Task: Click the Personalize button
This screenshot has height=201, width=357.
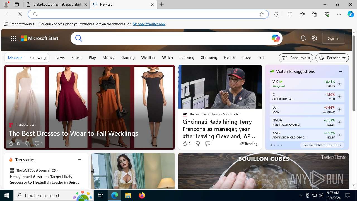Action: tap(332, 58)
